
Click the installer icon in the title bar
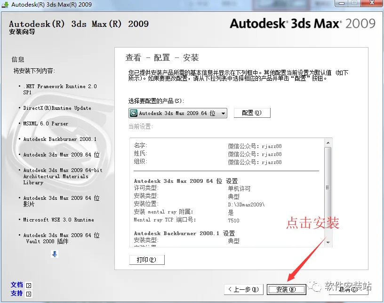[x=5, y=4]
